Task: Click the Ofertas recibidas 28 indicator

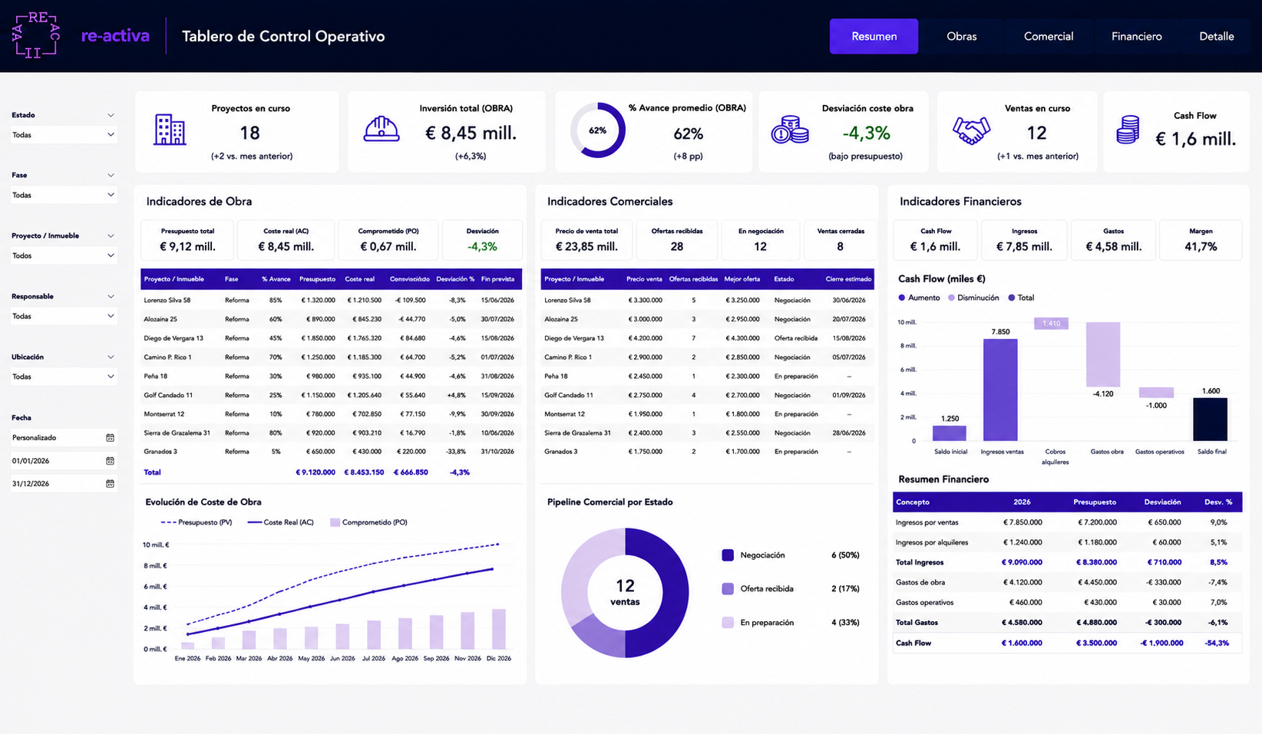Action: coord(676,240)
